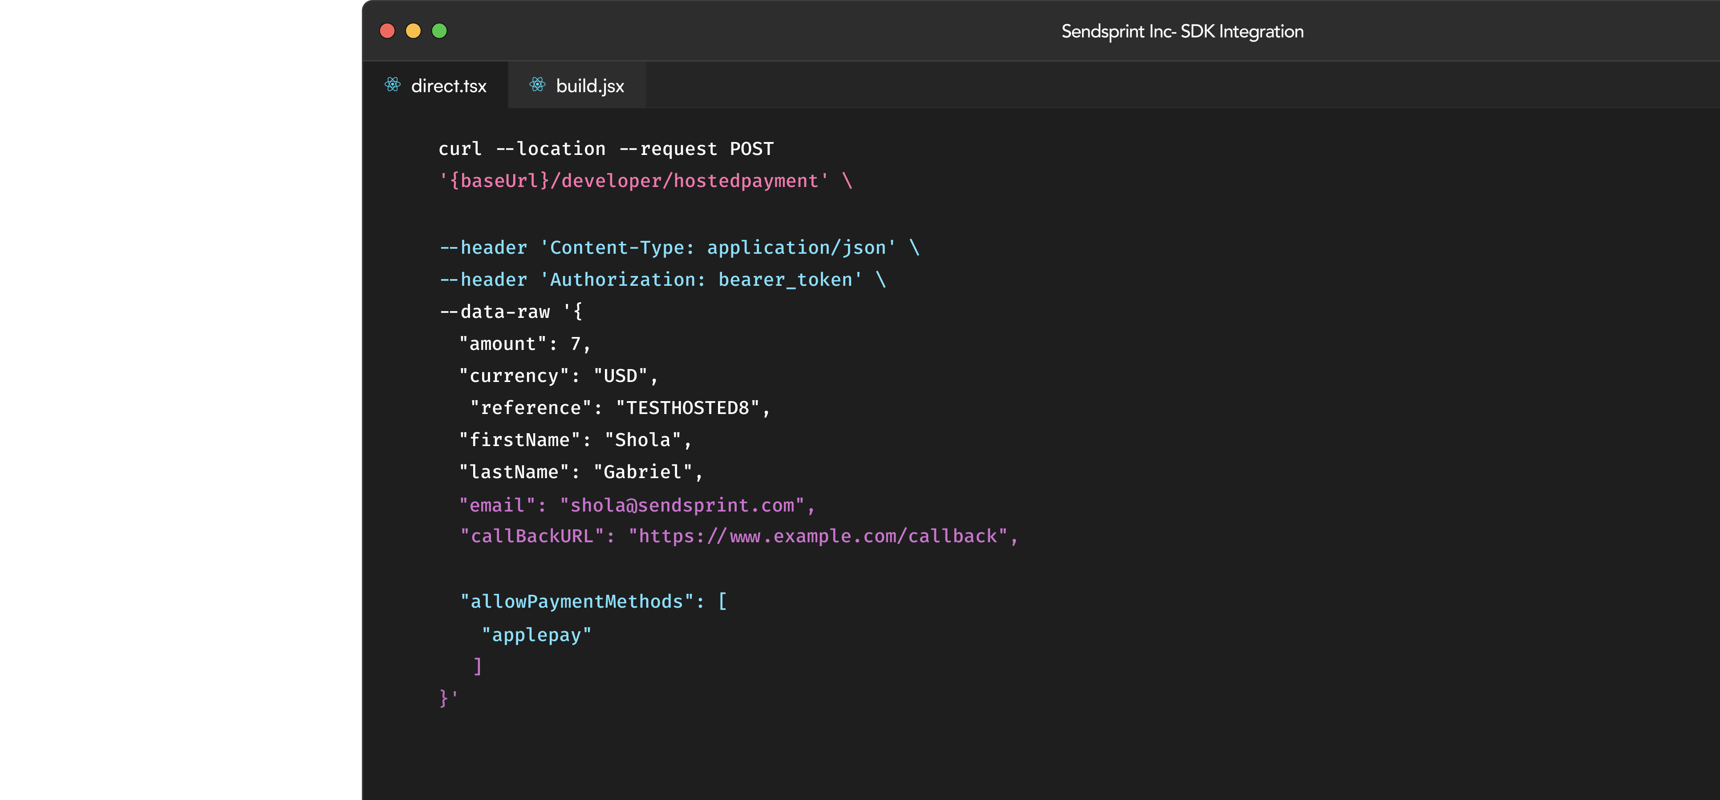Image resolution: width=1720 pixels, height=800 pixels.
Task: Click the yellow minimize window button
Action: (413, 31)
